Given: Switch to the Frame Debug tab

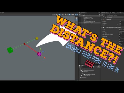Looking at the screenshot, I should click(x=120, y=13).
